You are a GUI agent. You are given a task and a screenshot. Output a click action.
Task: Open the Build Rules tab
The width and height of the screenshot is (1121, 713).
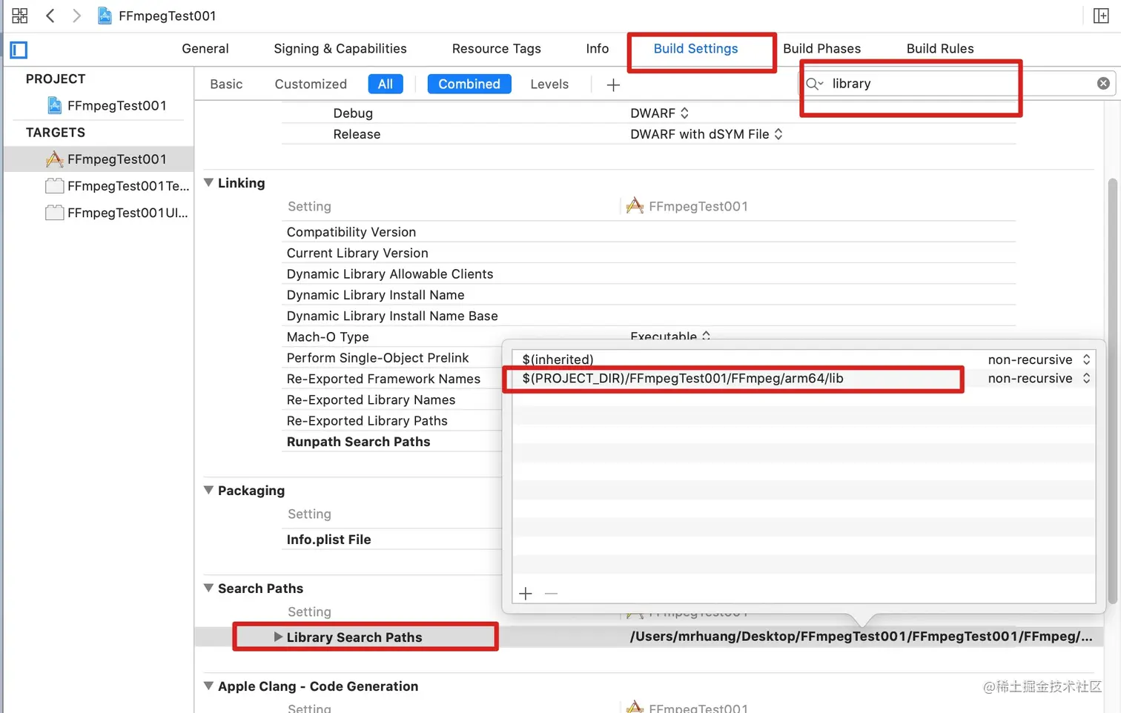click(x=940, y=48)
